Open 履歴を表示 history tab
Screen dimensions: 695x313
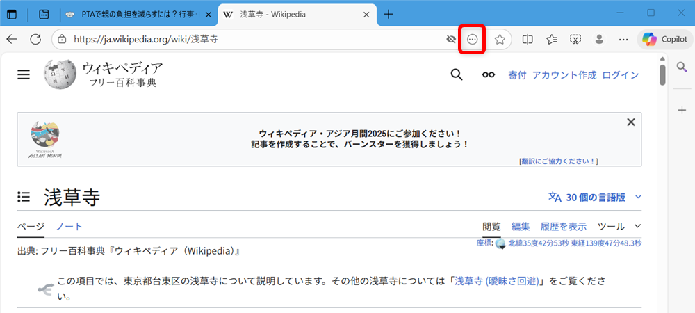[x=564, y=227]
